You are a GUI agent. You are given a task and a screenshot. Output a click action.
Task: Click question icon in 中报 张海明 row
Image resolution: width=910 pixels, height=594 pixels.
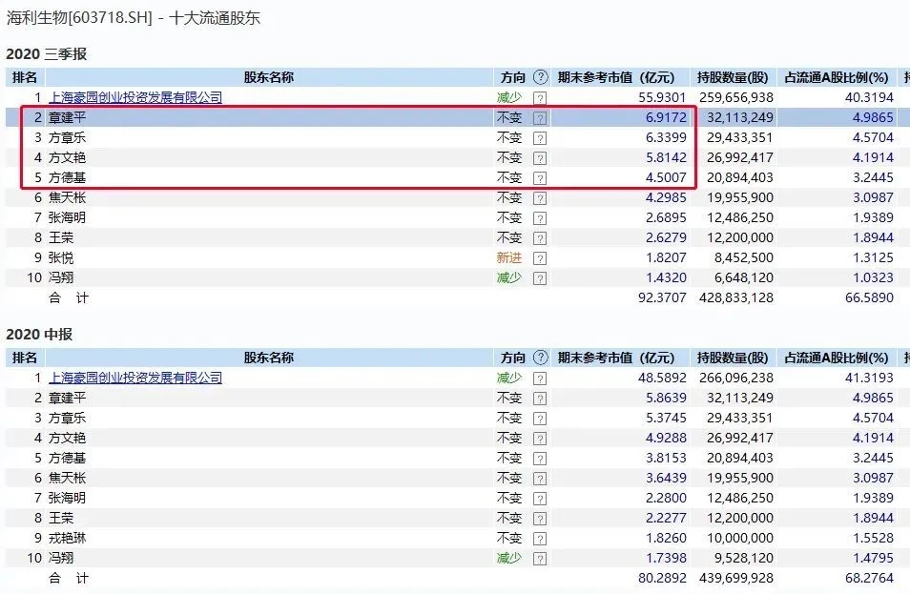point(540,499)
